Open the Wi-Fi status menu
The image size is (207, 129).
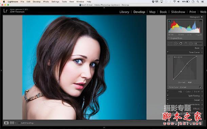coord(174,2)
